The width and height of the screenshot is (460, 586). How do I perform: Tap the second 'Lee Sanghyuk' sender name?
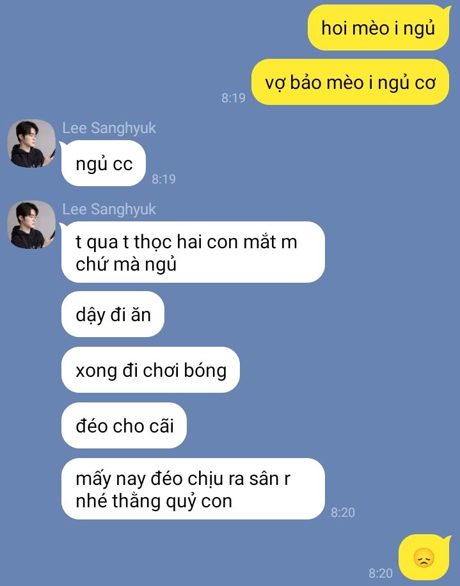pos(109,209)
